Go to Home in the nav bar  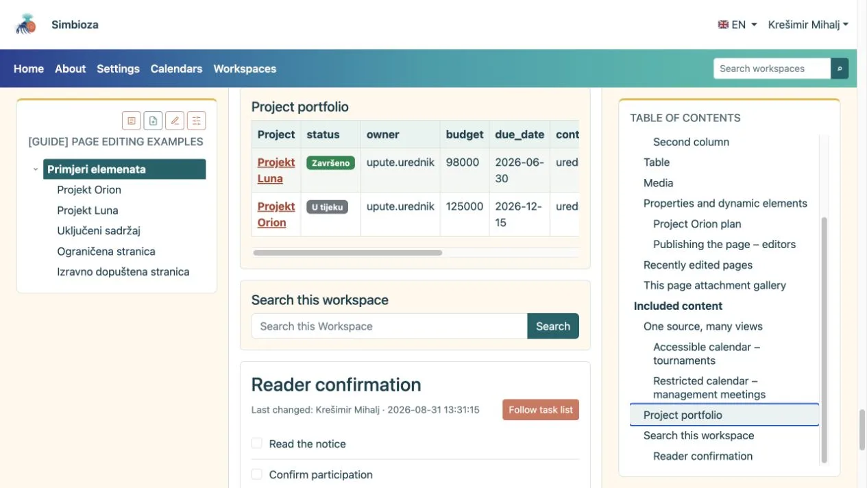[29, 69]
